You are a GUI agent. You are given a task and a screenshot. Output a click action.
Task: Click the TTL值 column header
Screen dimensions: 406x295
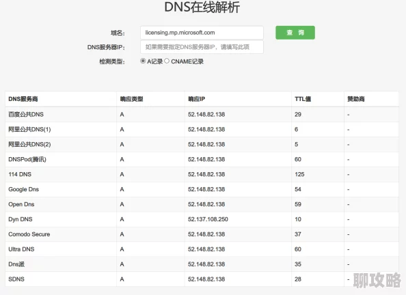(303, 99)
